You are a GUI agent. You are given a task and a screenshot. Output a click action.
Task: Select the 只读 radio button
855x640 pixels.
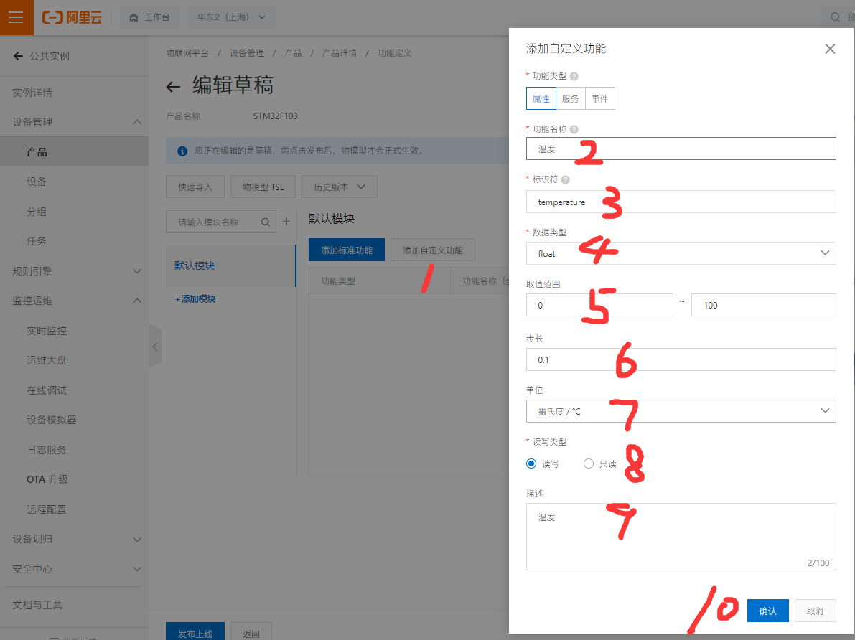589,463
